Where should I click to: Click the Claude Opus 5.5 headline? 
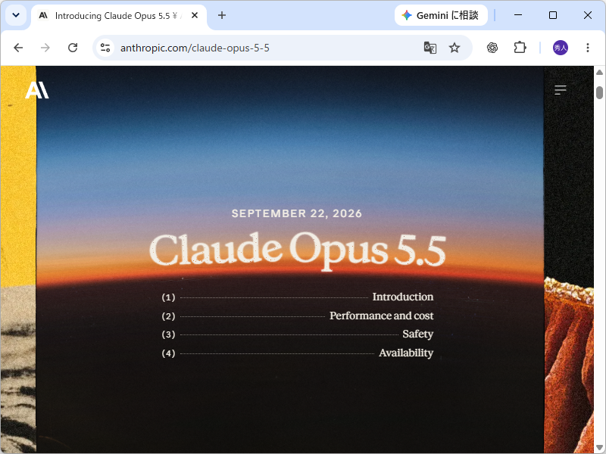click(297, 250)
